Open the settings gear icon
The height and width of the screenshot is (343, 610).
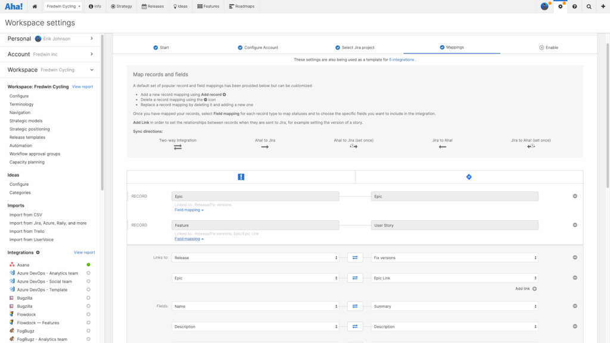[x=560, y=6]
